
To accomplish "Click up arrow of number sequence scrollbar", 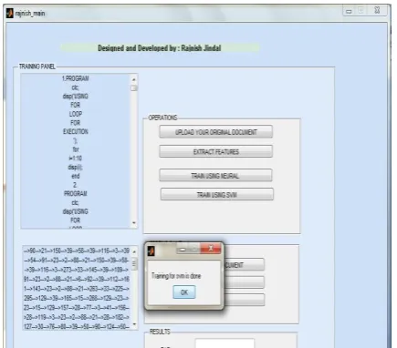I will point(134,251).
